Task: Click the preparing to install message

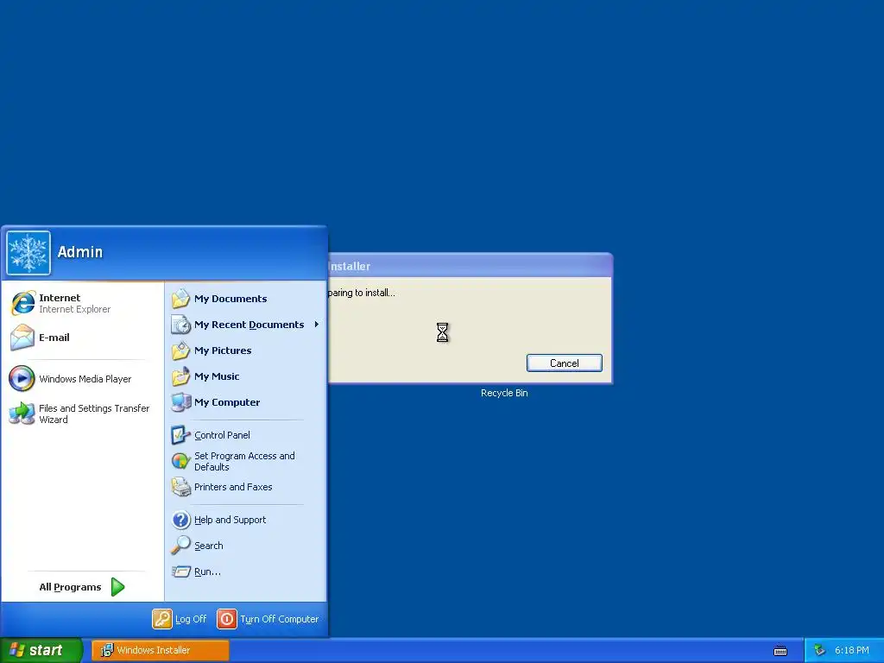Action: click(362, 293)
